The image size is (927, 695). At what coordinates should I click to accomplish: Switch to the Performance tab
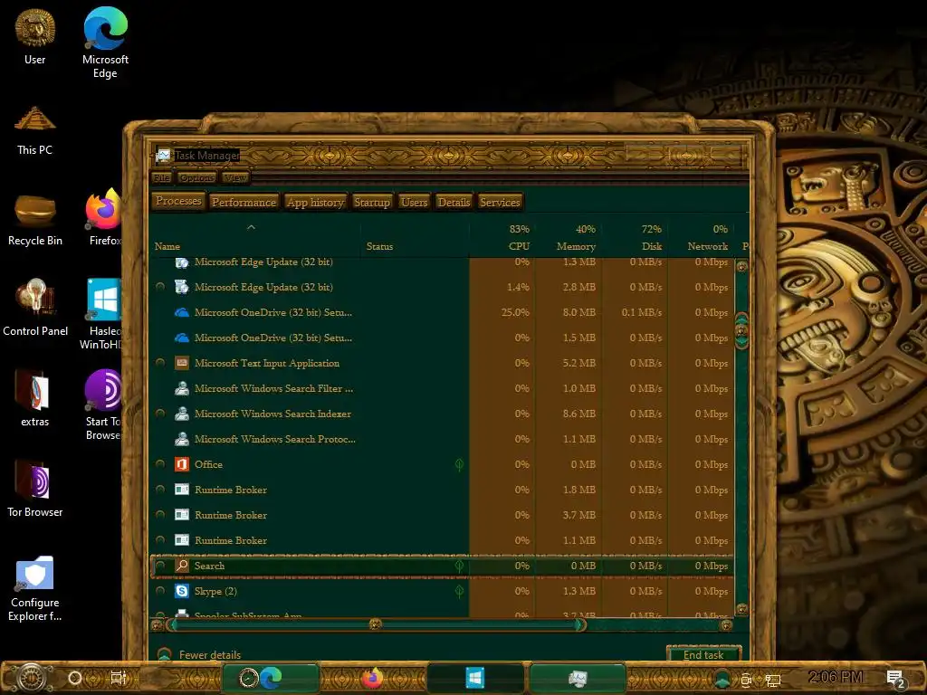pos(244,202)
